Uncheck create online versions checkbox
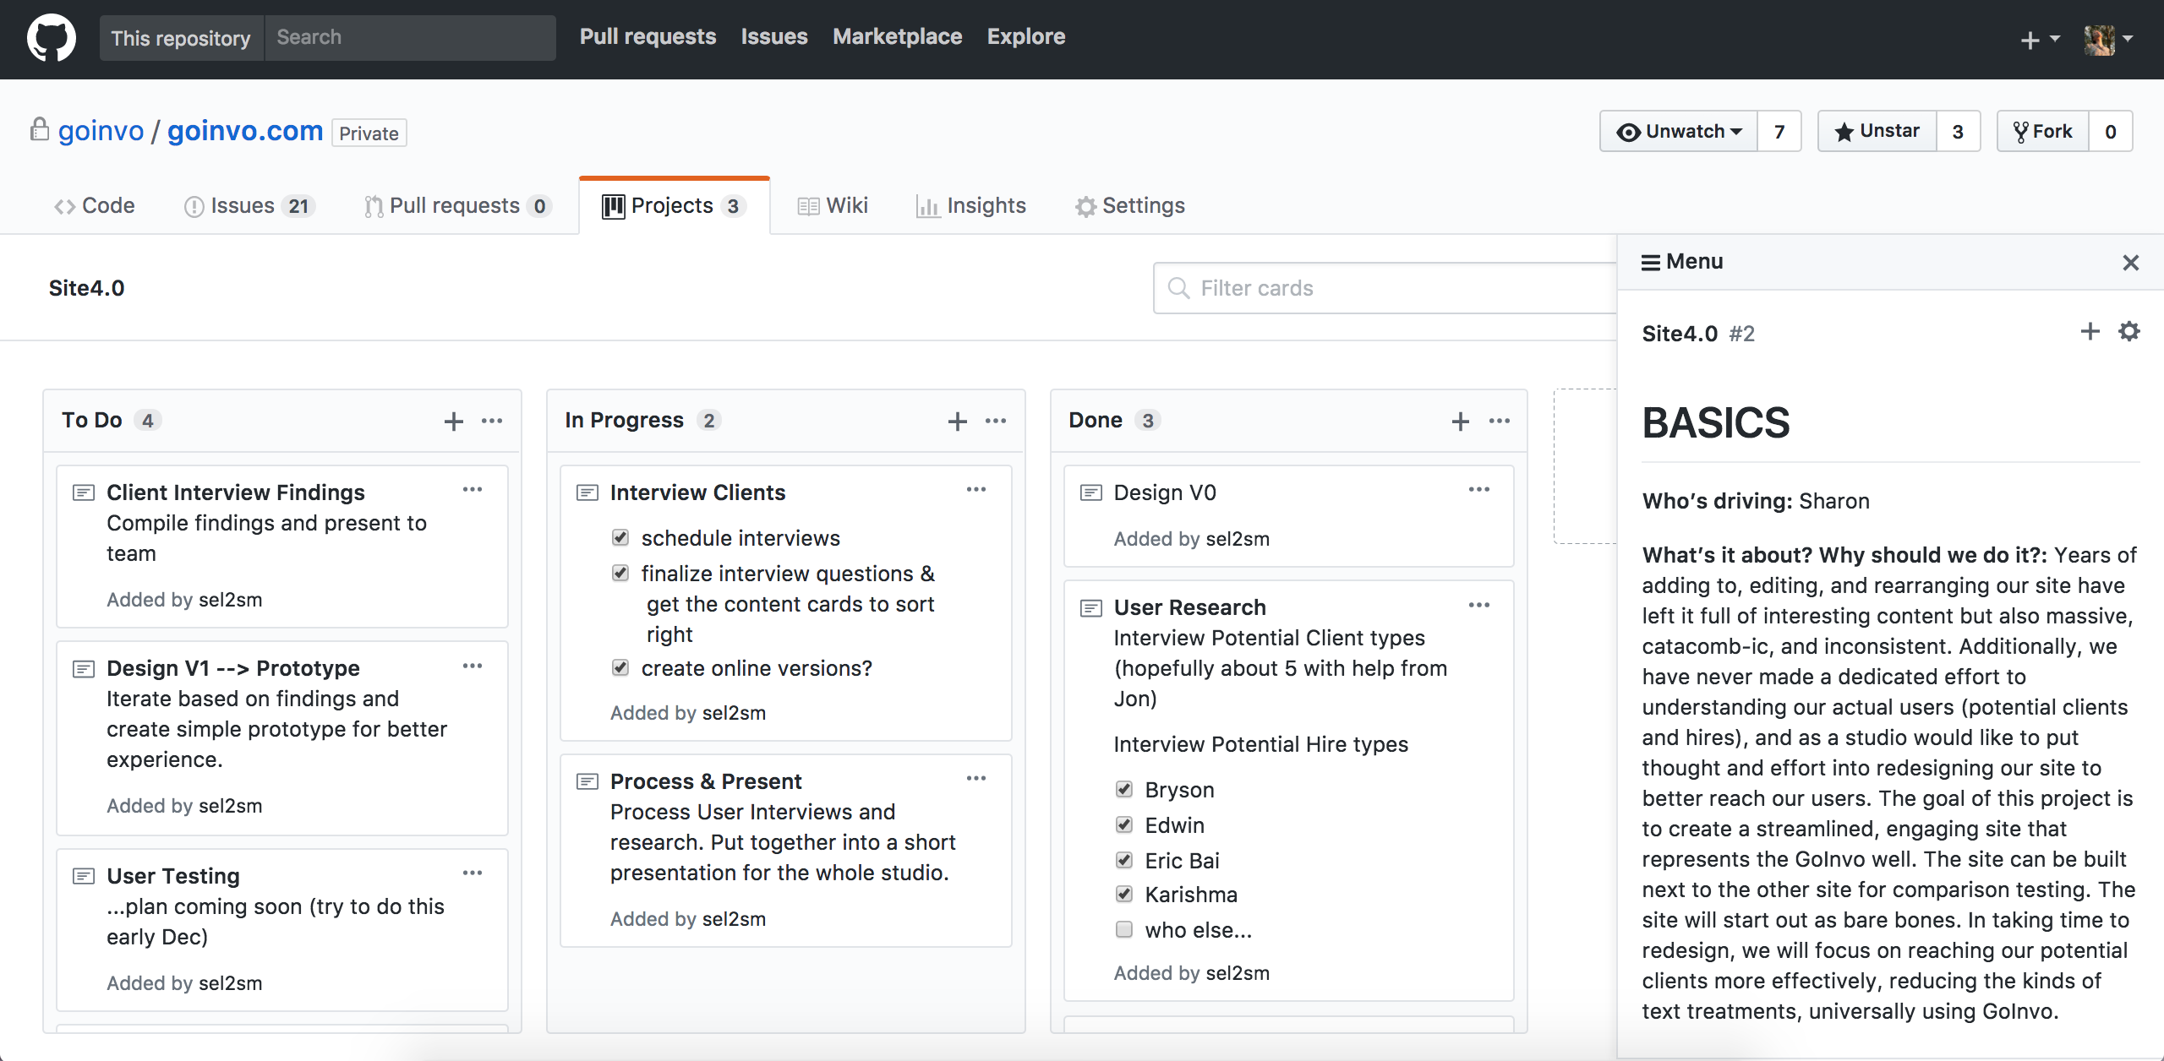This screenshot has height=1061, width=2164. [x=620, y=667]
